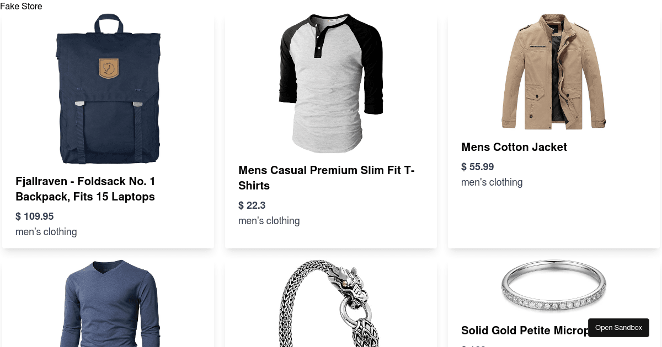Click men's clothing category under the cotton jacket
This screenshot has width=662, height=347.
492,182
